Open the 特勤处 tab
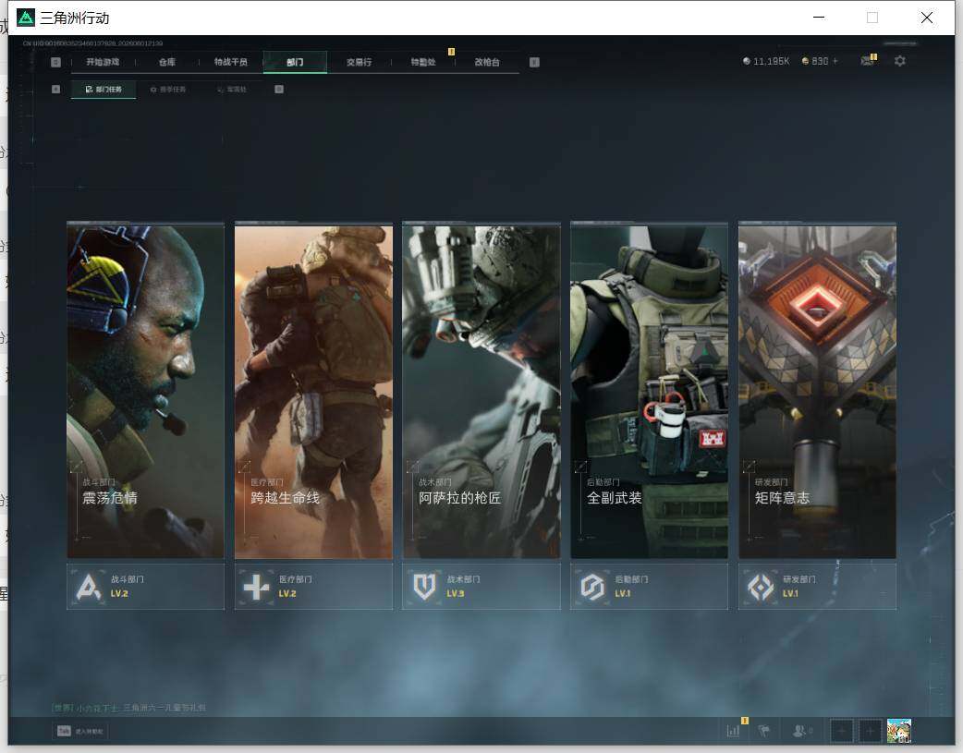Screen dimensions: 963x753 click(423, 62)
